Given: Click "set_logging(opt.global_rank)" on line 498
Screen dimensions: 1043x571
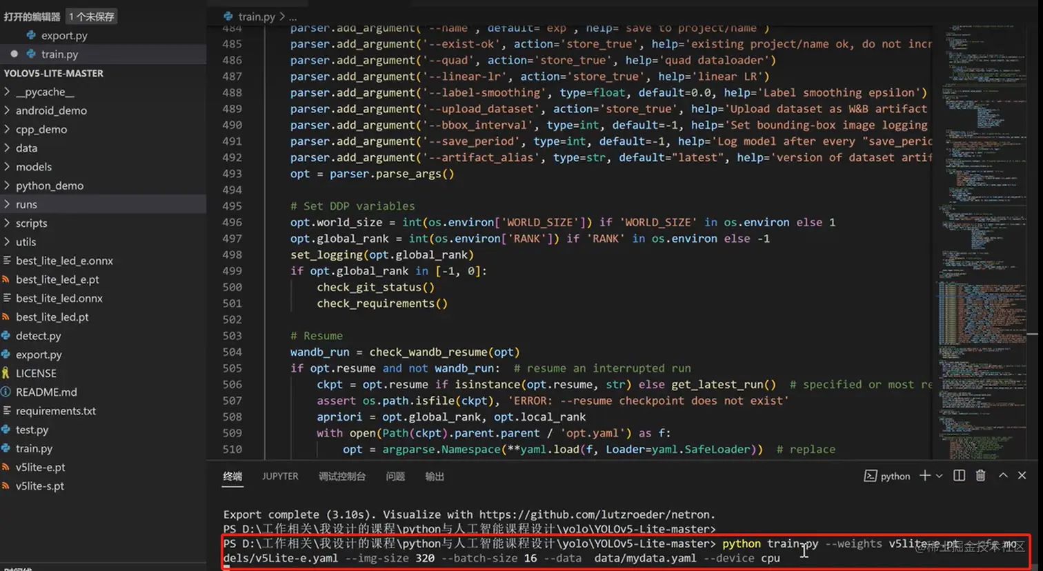Looking at the screenshot, I should pyautogui.click(x=382, y=254).
